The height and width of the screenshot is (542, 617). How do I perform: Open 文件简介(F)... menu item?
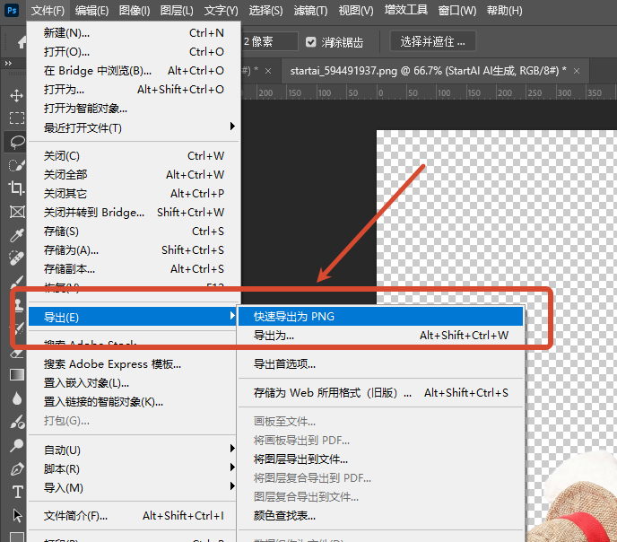133,516
